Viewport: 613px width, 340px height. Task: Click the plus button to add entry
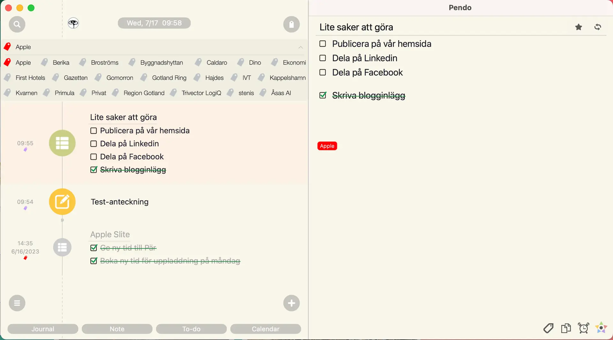pos(291,303)
